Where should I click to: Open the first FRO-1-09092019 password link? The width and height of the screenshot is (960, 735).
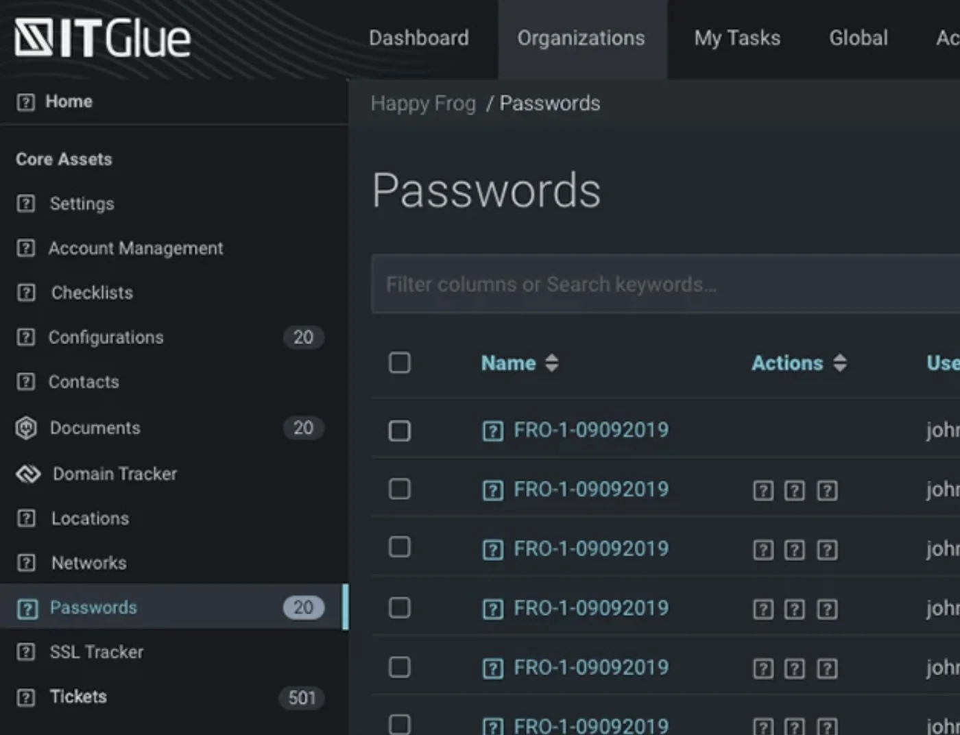[x=591, y=430]
